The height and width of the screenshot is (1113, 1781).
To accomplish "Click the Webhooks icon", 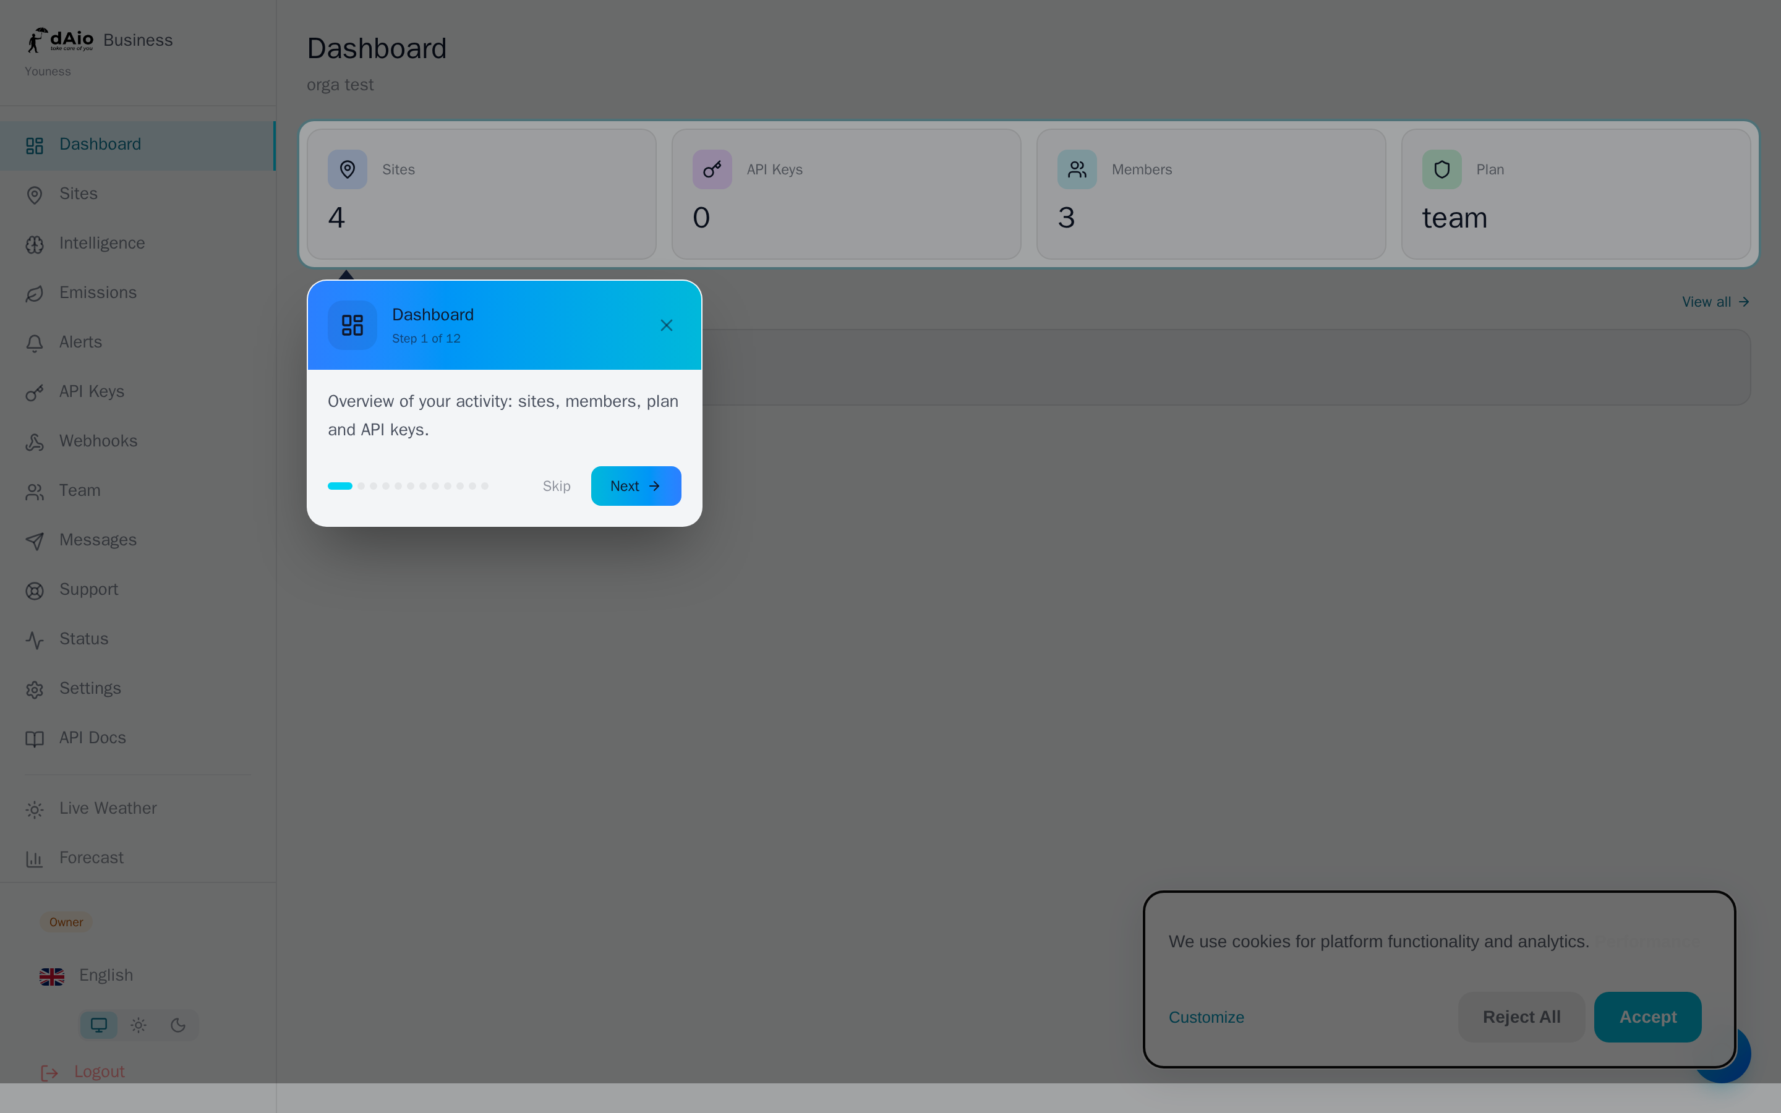I will (35, 442).
